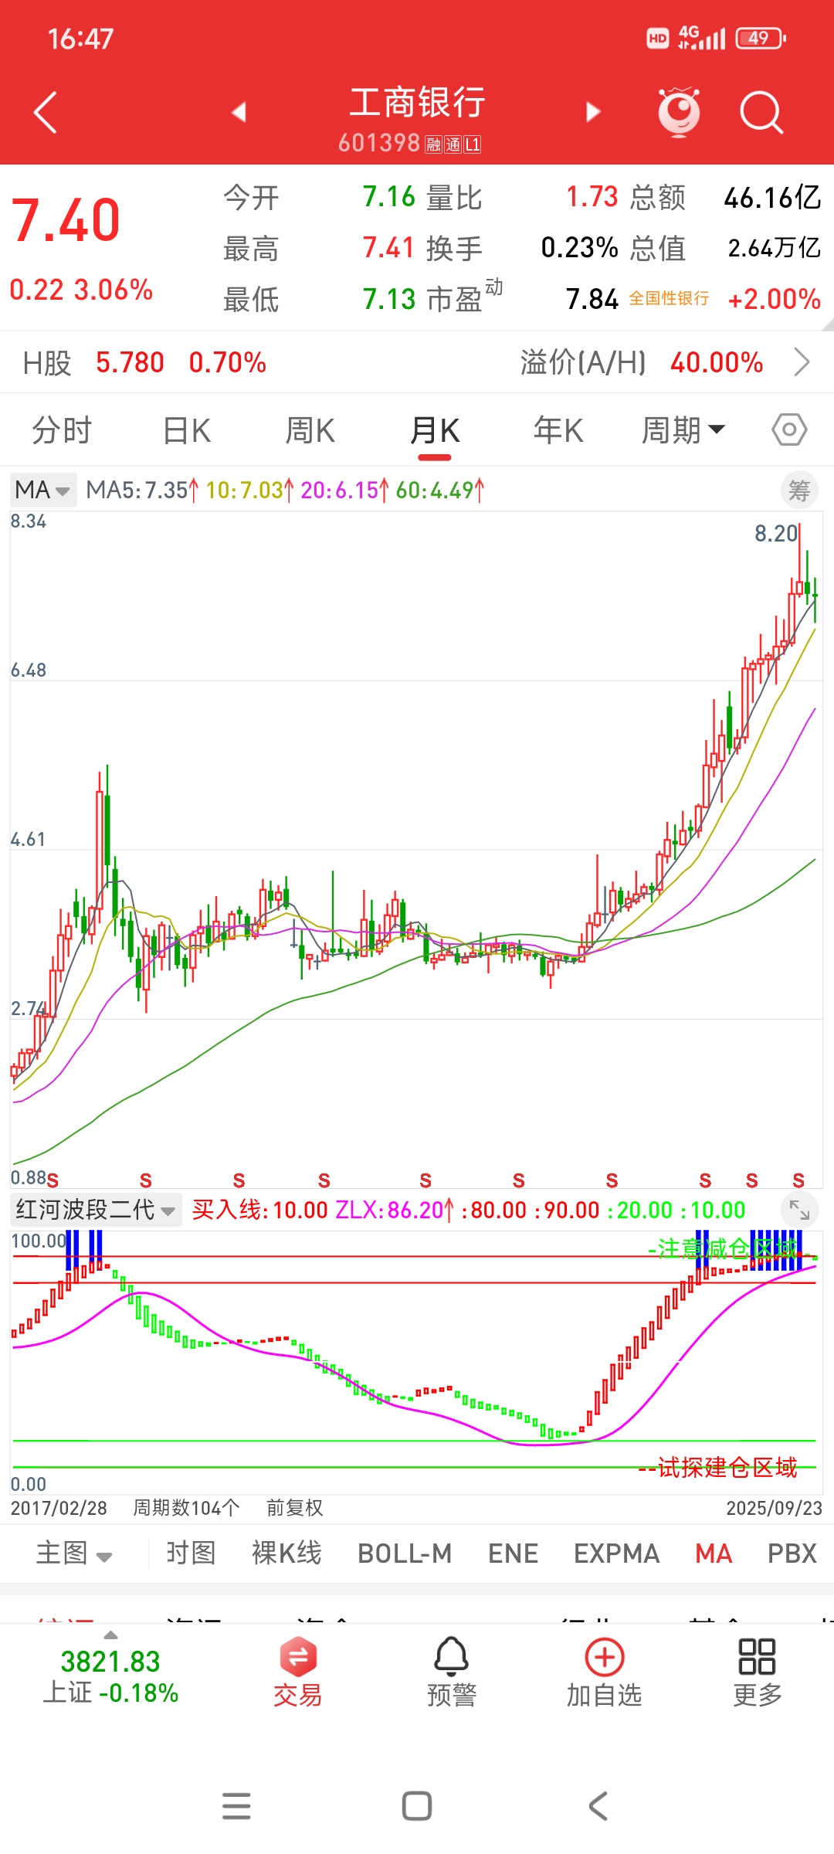Tap the back arrow in header
Image resolution: width=834 pixels, height=1854 pixels.
pos(46,113)
